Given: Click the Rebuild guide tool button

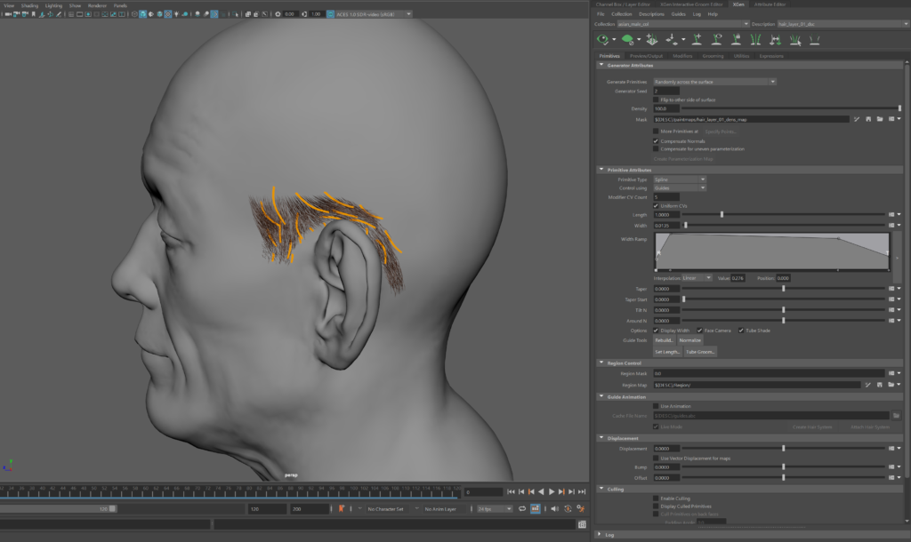Looking at the screenshot, I should (x=665, y=340).
